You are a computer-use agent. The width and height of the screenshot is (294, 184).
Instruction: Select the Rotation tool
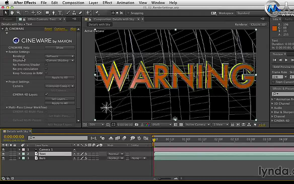[27, 13]
